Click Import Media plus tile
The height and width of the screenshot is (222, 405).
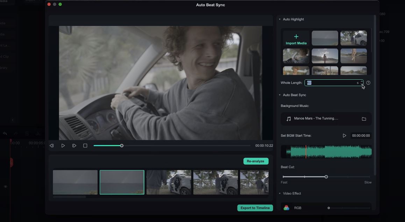point(296,38)
